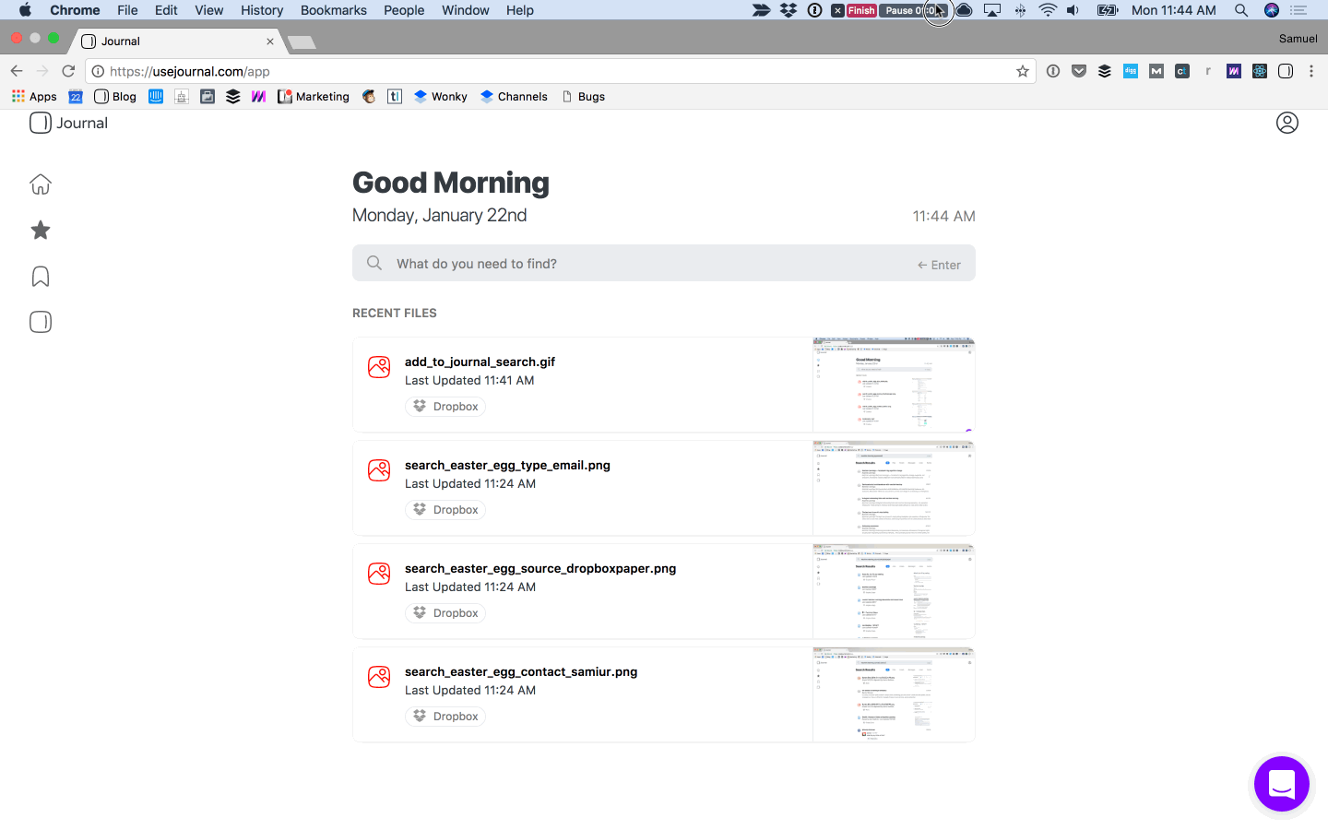Viewport: 1328px width, 830px height.
Task: Open the preview thumbnail of search_easter_egg_contact_samiur.png
Action: click(x=894, y=694)
